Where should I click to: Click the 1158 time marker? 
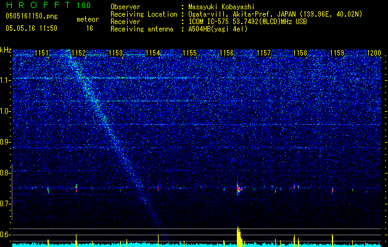pyautogui.click(x=300, y=53)
